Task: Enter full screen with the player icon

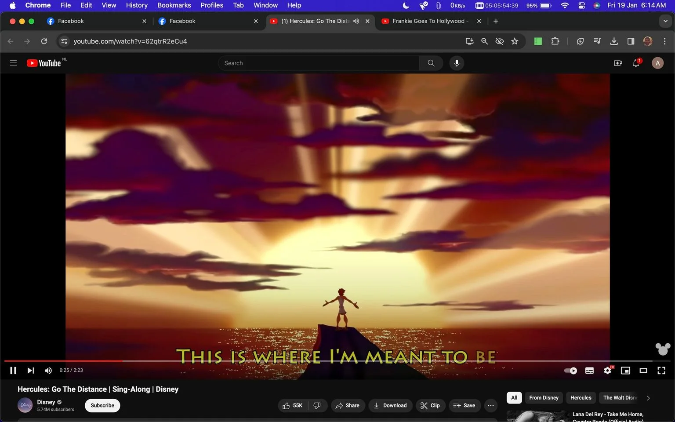Action: [x=661, y=371]
